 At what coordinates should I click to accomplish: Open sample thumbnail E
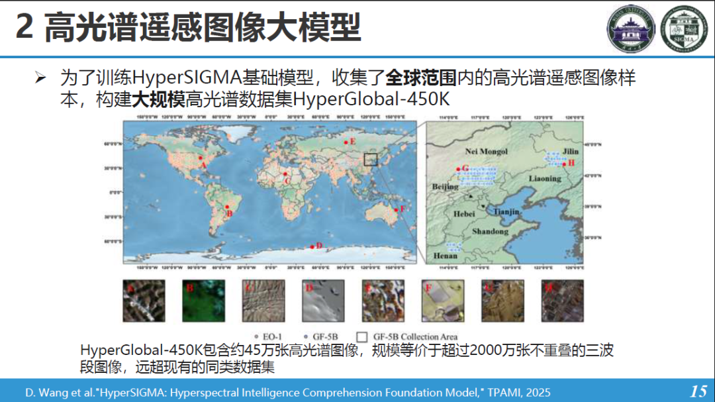(383, 301)
